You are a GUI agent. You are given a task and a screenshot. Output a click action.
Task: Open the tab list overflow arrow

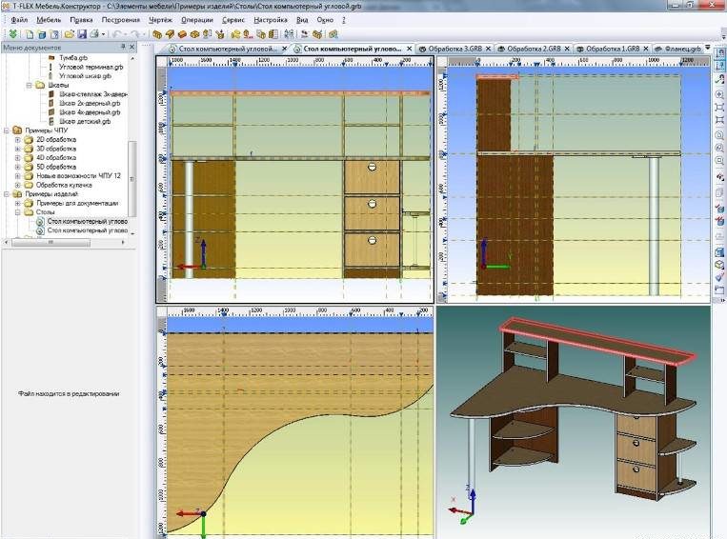tap(708, 48)
